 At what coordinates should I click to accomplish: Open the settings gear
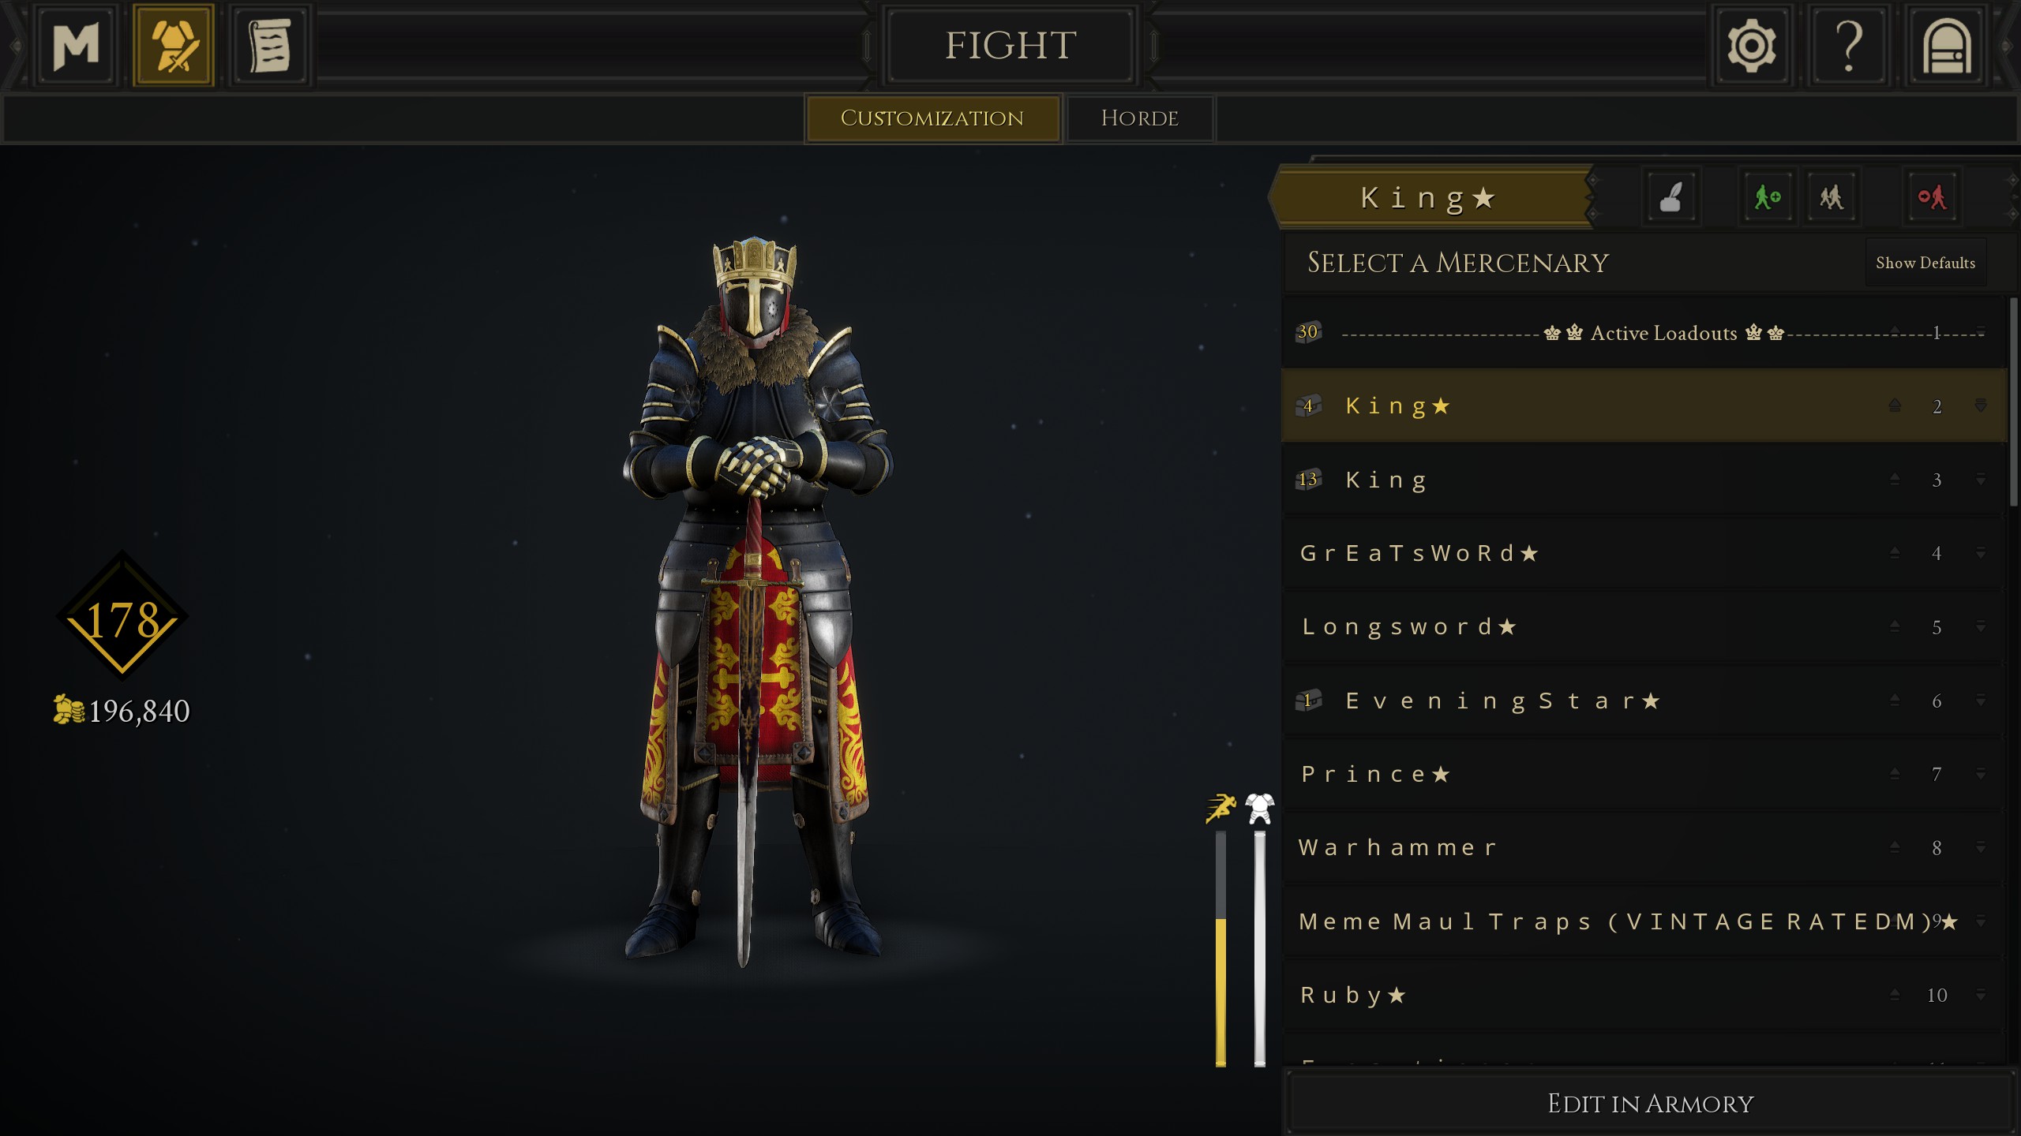1751,45
